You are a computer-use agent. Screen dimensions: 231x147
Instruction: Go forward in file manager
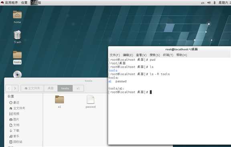15,88
